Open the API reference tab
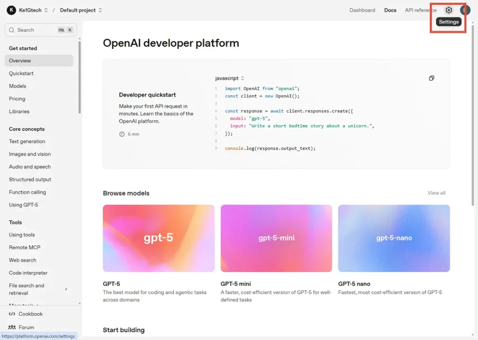 (421, 10)
